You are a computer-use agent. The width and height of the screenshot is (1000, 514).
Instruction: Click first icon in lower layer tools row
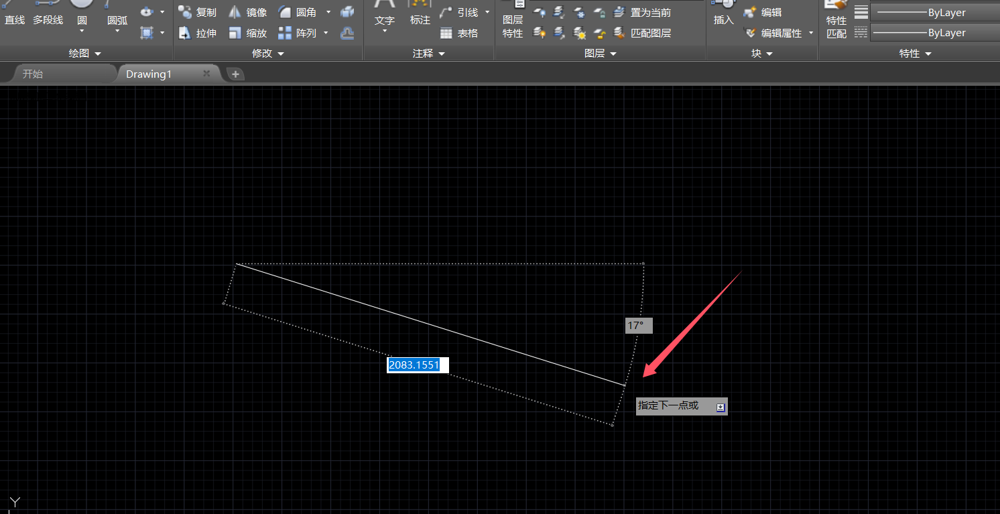pyautogui.click(x=540, y=32)
